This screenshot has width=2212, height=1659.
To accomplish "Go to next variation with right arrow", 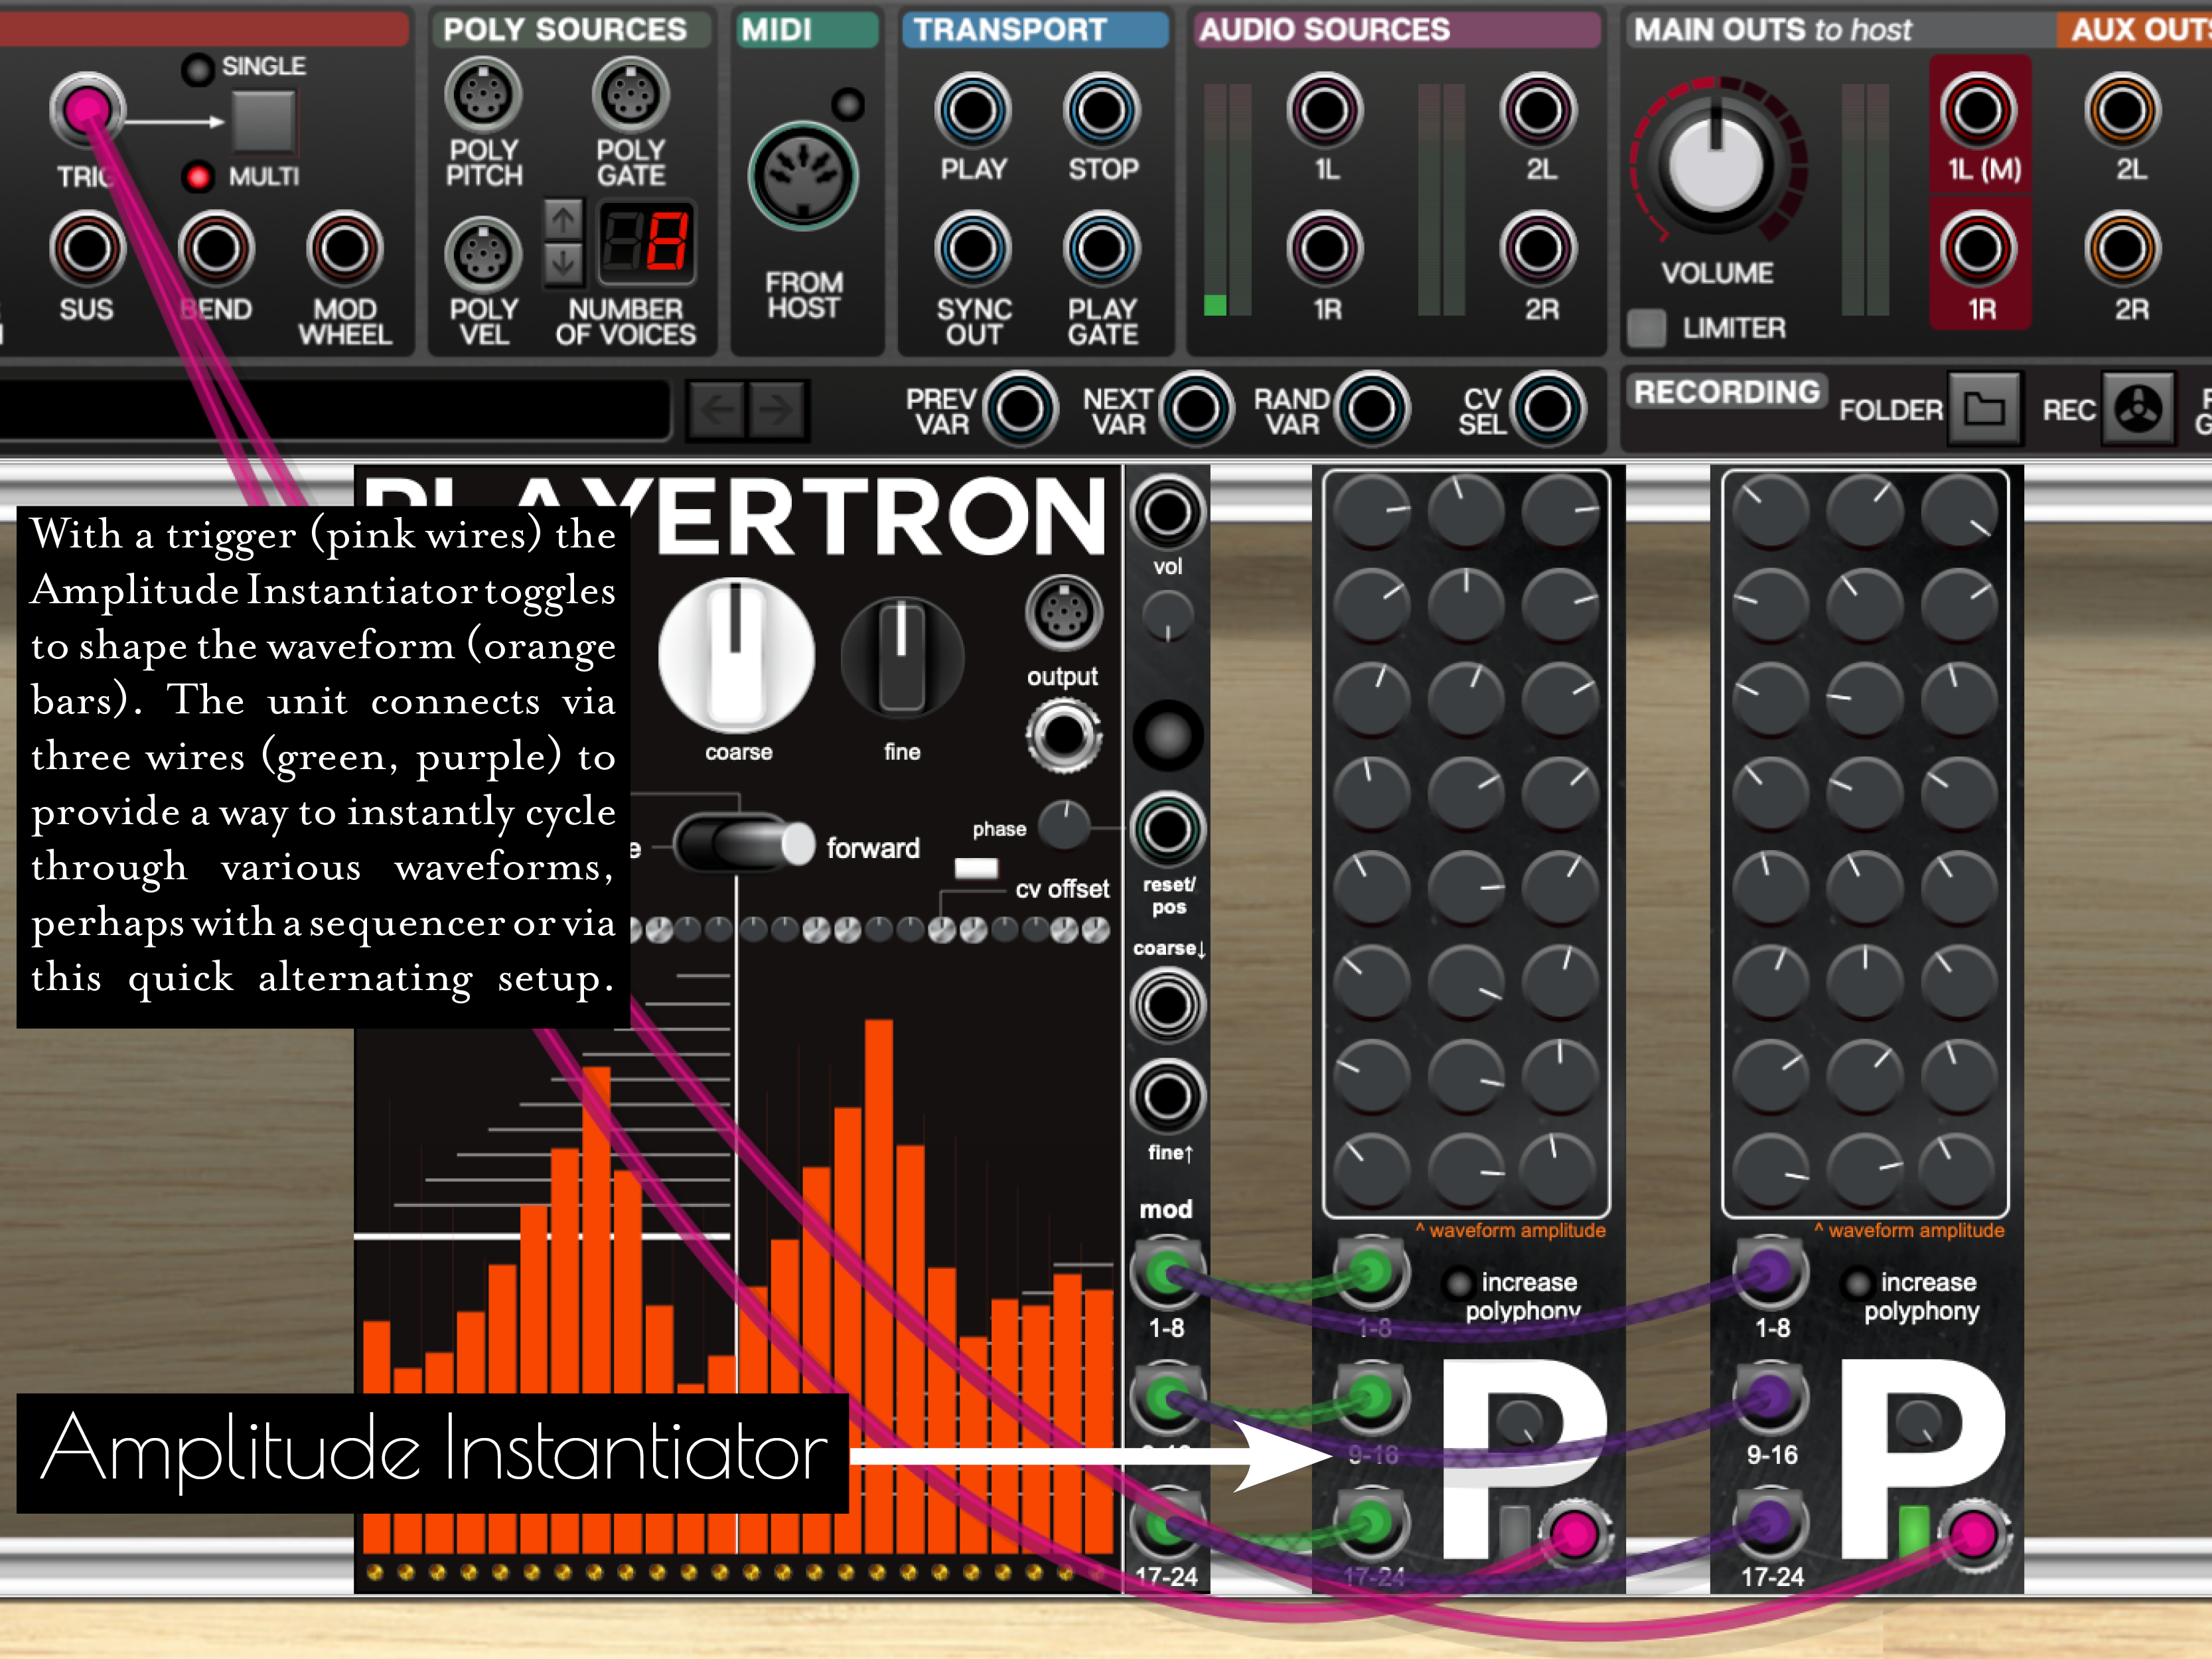I will coord(776,409).
